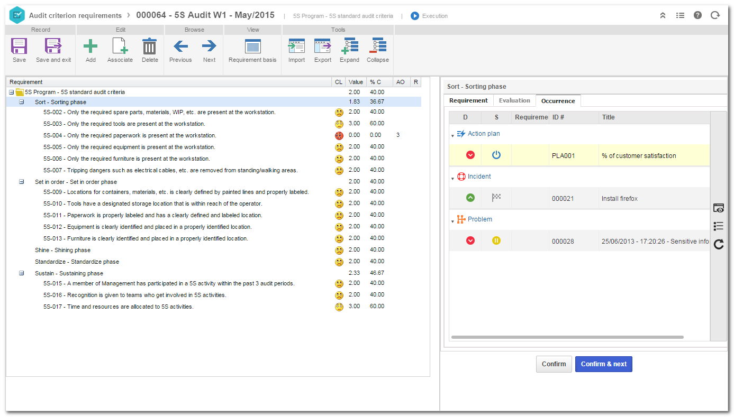Add a new requirement with Add icon
Screen dimensions: 734x417
[90, 47]
